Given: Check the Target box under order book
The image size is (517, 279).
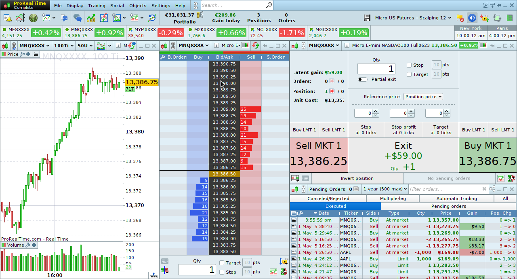Looking at the screenshot, I should point(222,263).
